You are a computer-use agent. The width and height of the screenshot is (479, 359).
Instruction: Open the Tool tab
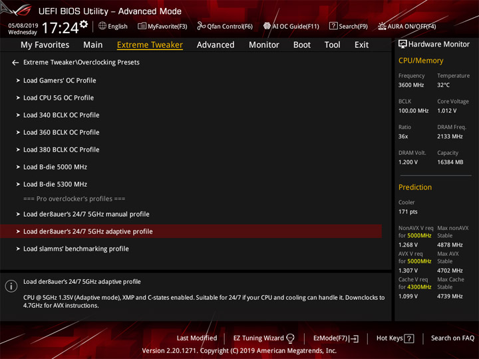pos(332,45)
